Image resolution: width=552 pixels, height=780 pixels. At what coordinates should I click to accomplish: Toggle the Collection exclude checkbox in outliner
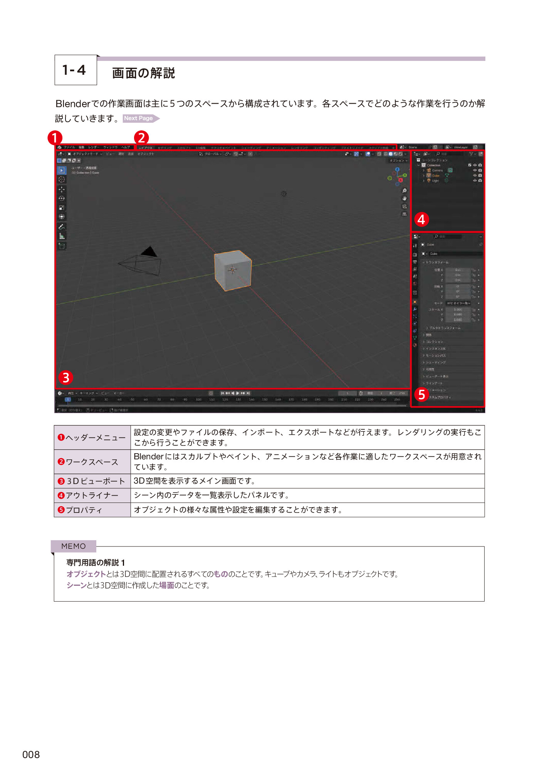(x=470, y=165)
